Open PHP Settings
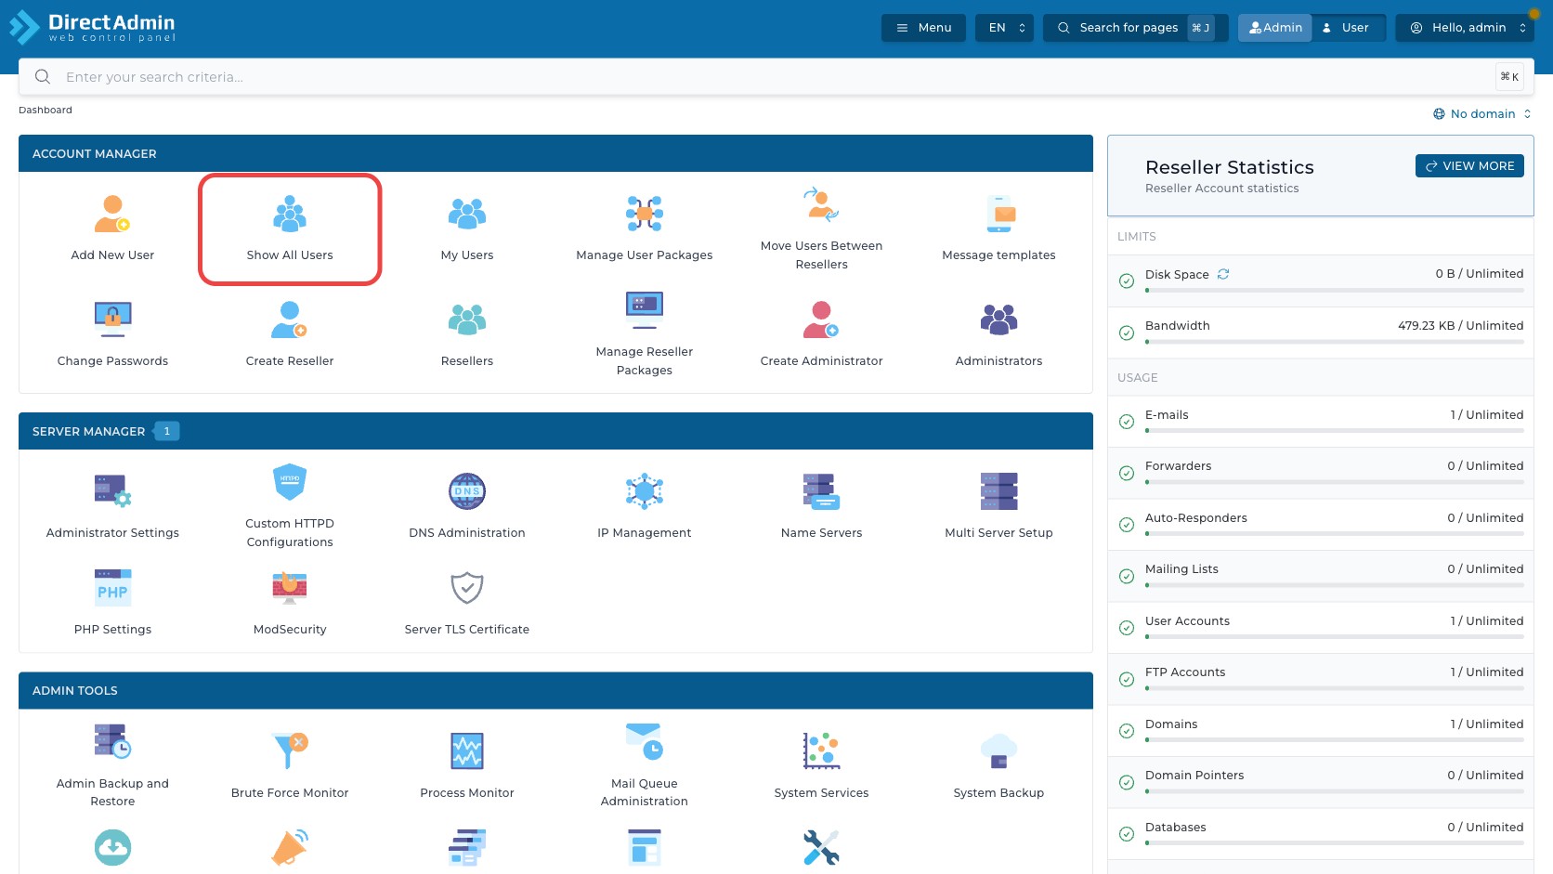 point(112,602)
